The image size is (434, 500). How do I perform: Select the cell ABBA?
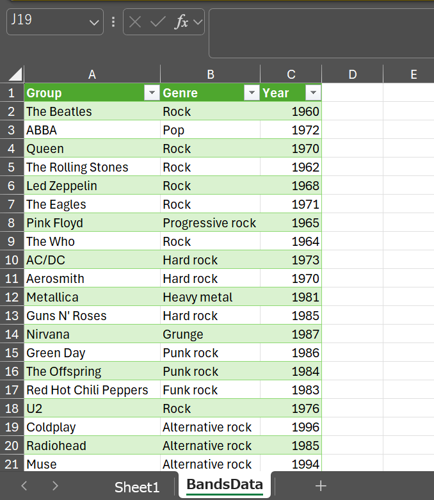92,130
